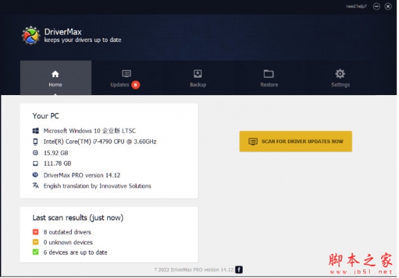This screenshot has width=399, height=278.
Task: Click the memory icon beside 15.92 GB
Action: [35, 153]
